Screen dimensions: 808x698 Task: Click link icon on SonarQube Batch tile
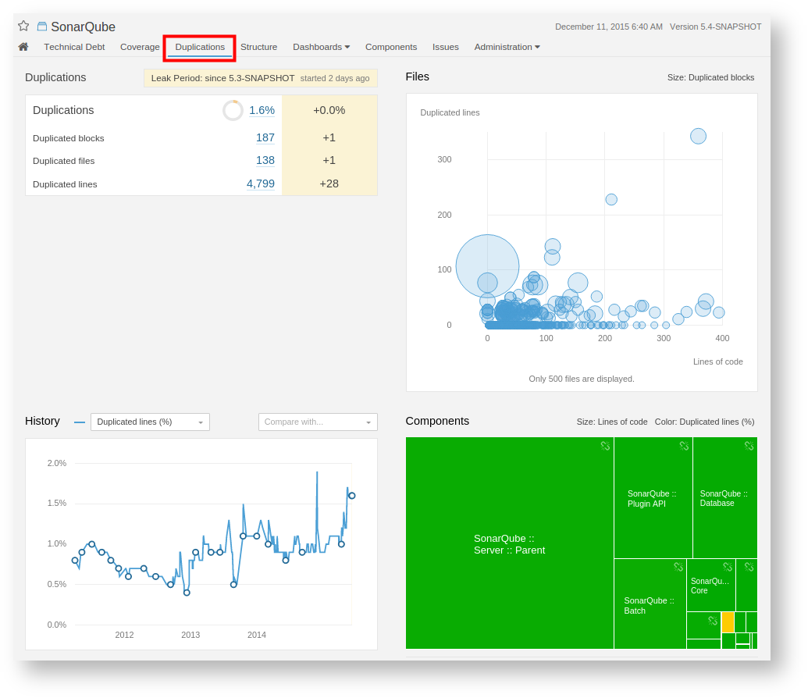pos(678,567)
